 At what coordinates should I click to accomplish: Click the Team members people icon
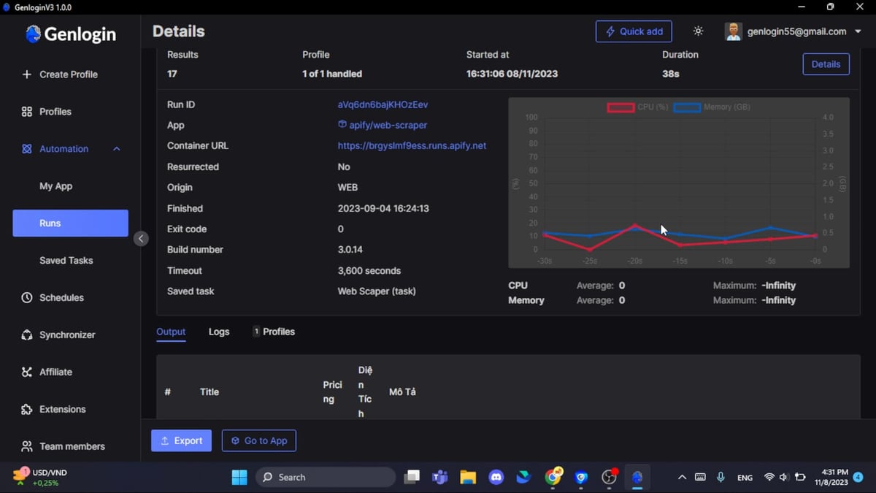tap(27, 446)
